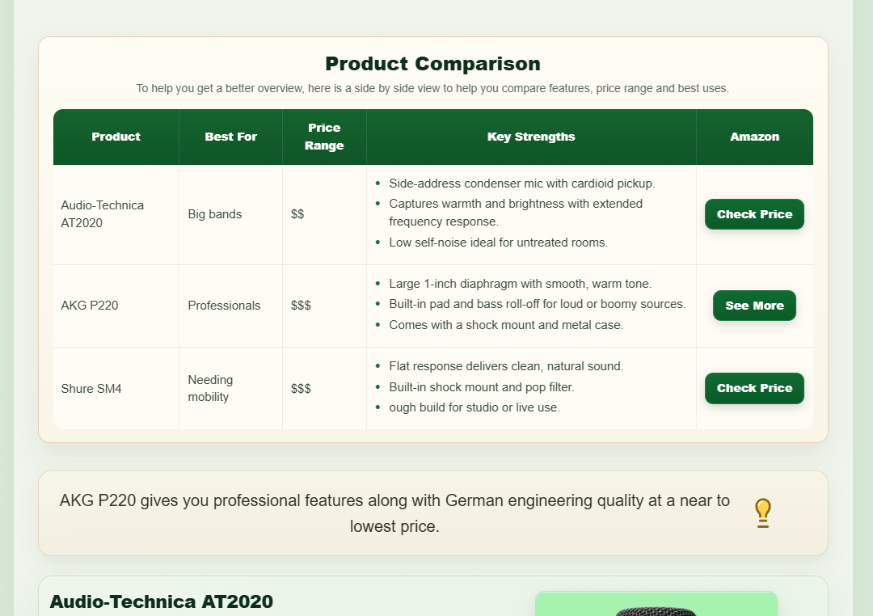Click the AKG P220 German engineering tip text

coord(394,513)
